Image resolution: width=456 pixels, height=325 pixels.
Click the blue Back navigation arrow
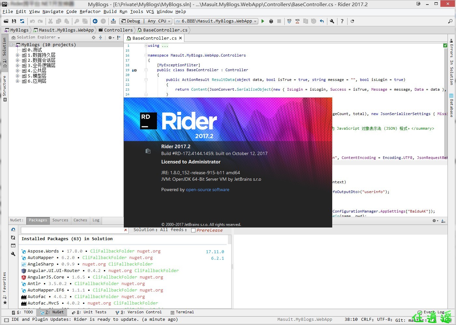[95, 21]
